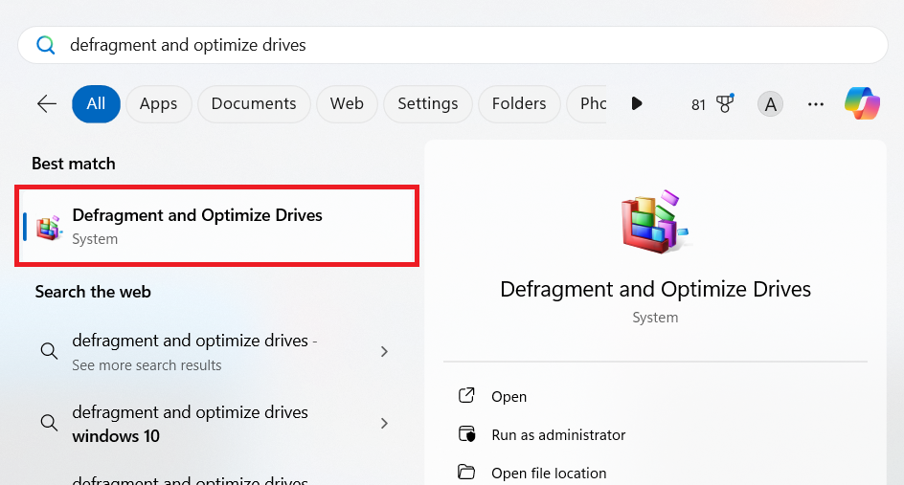
Task: Show more filter tabs with the play arrow
Action: pos(637,103)
